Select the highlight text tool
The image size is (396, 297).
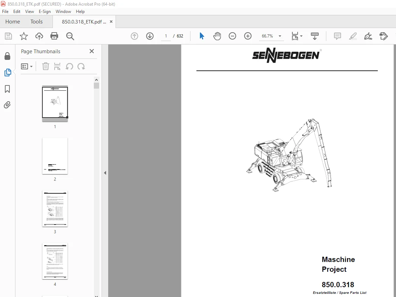353,36
